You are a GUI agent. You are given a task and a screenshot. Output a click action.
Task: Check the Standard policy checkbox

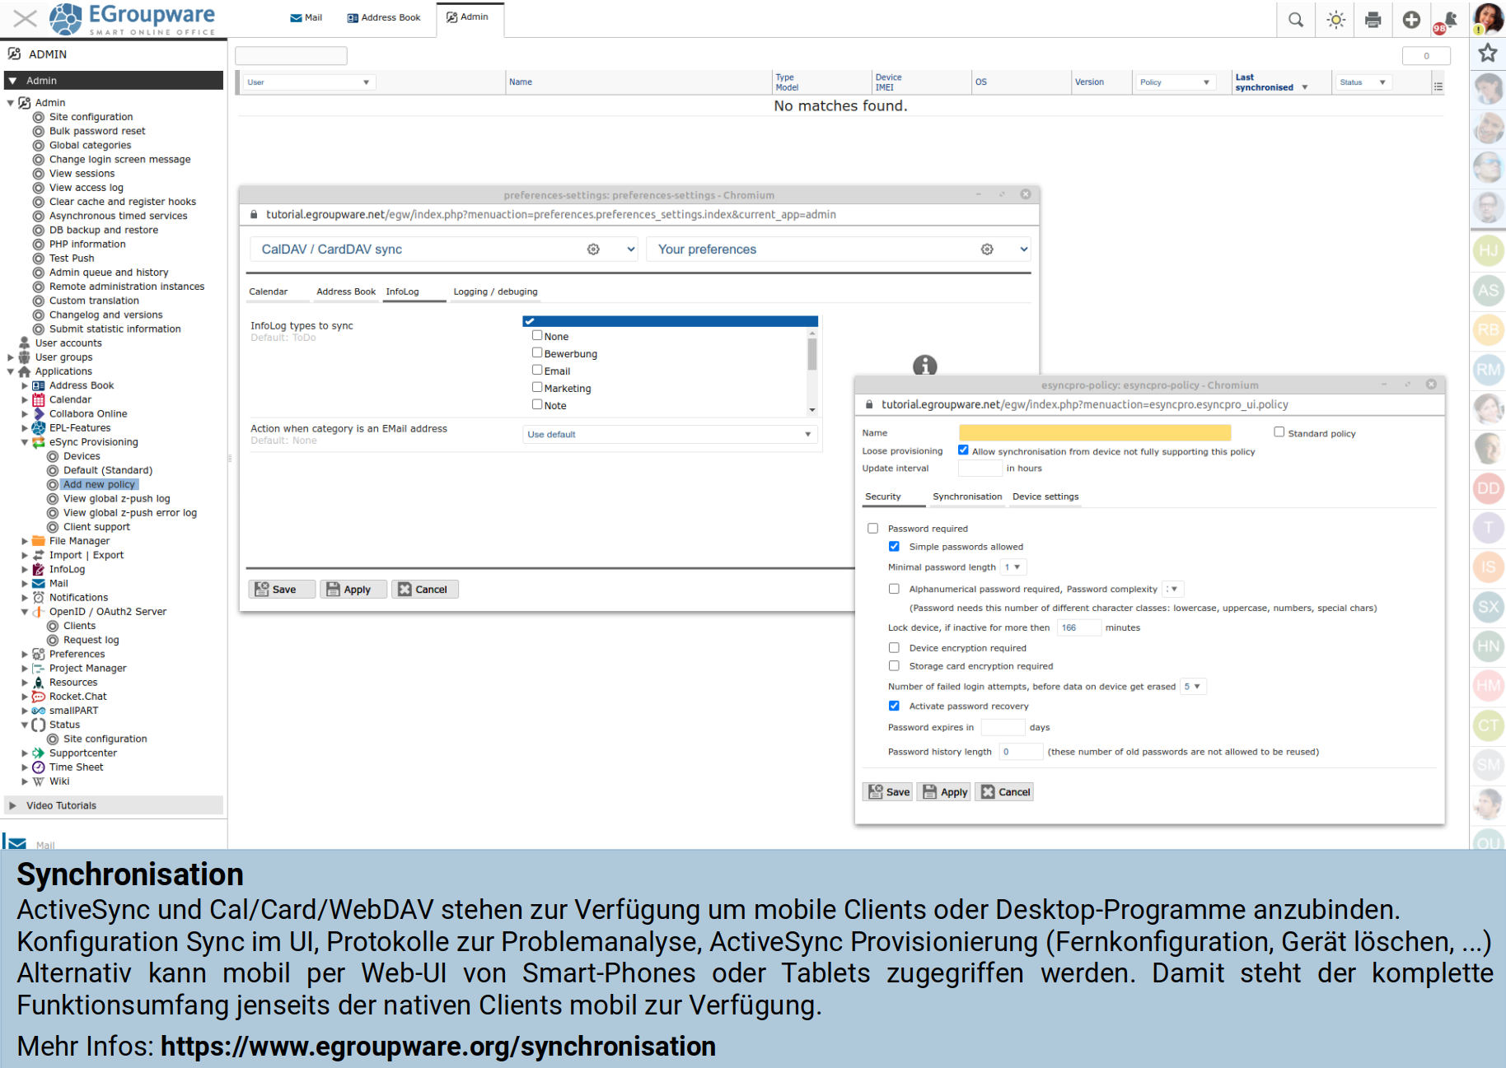1279,432
